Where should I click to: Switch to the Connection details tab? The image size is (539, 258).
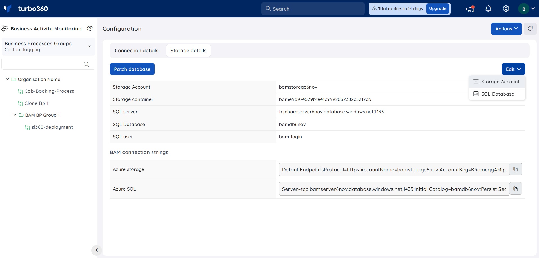(137, 51)
